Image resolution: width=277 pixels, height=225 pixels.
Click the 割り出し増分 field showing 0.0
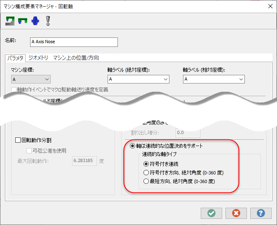188,133
